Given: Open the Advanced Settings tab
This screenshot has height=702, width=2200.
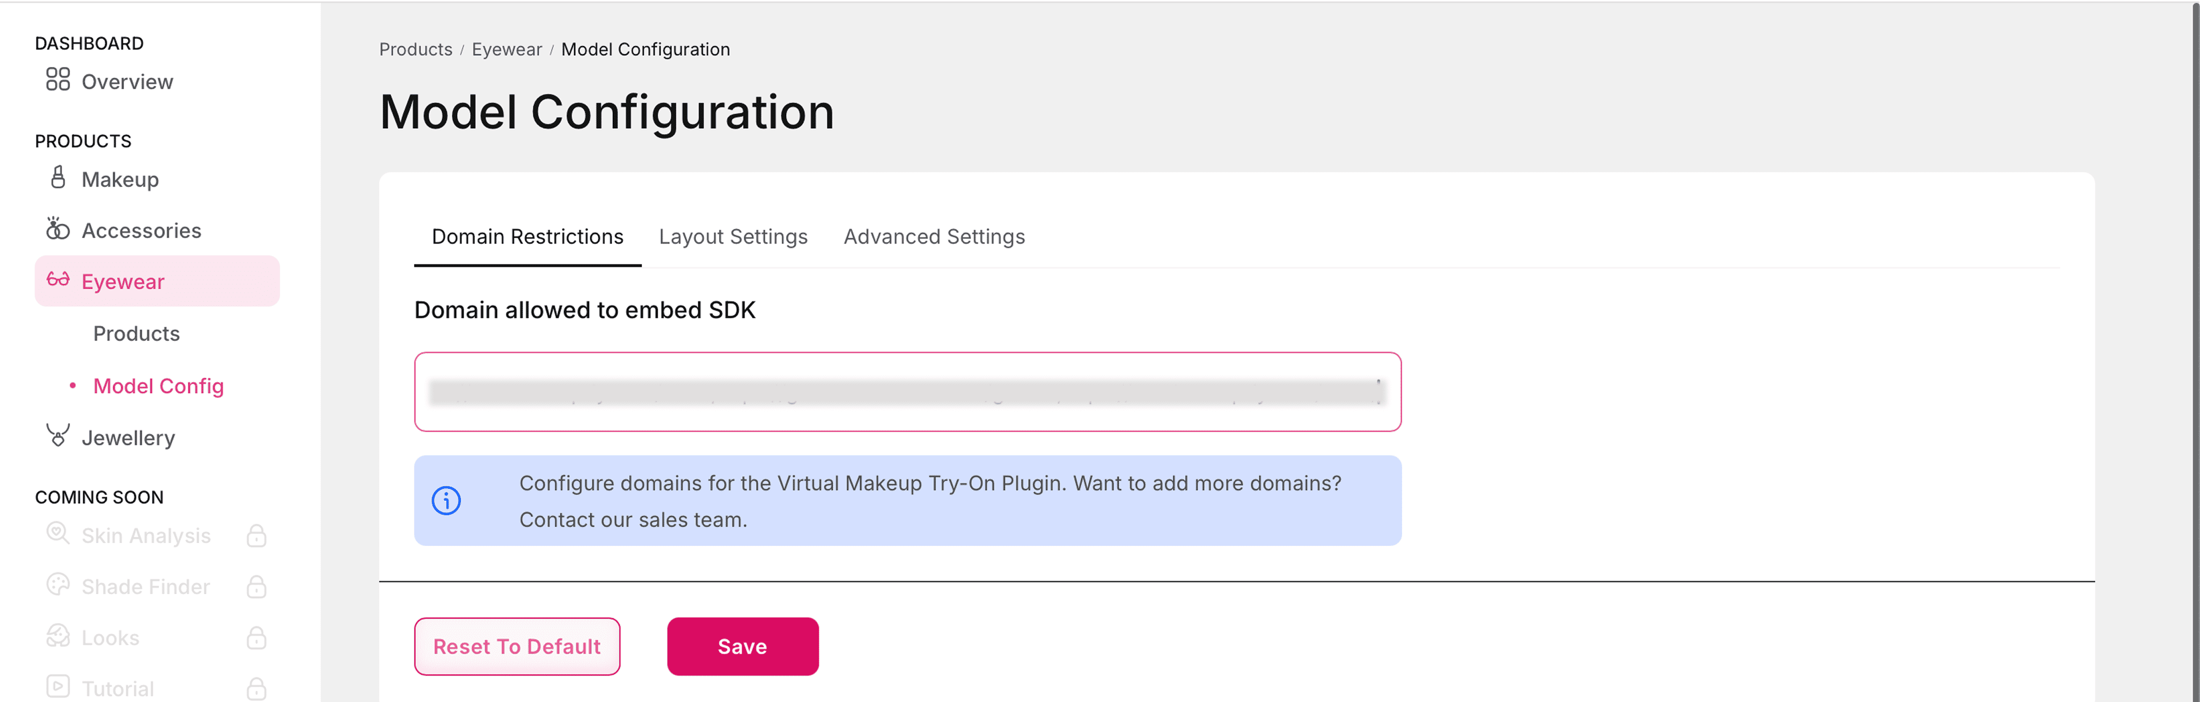Looking at the screenshot, I should [x=934, y=237].
